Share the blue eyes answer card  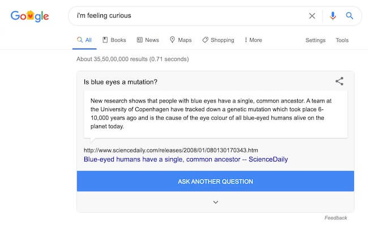click(x=339, y=81)
